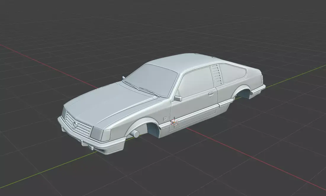Click the side mirror on the car model
Image resolution: width=326 pixels, height=196 pixels.
[x=178, y=98]
